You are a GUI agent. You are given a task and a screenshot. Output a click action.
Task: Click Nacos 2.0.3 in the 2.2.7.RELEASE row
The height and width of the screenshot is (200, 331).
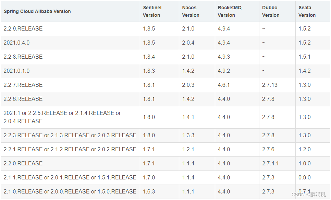188,85
